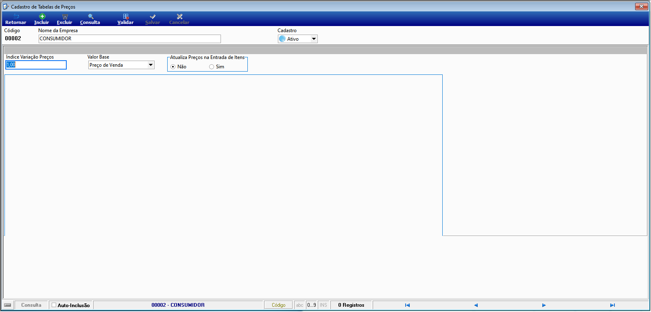Go to the previous record
Image resolution: width=651 pixels, height=312 pixels.
point(476,305)
